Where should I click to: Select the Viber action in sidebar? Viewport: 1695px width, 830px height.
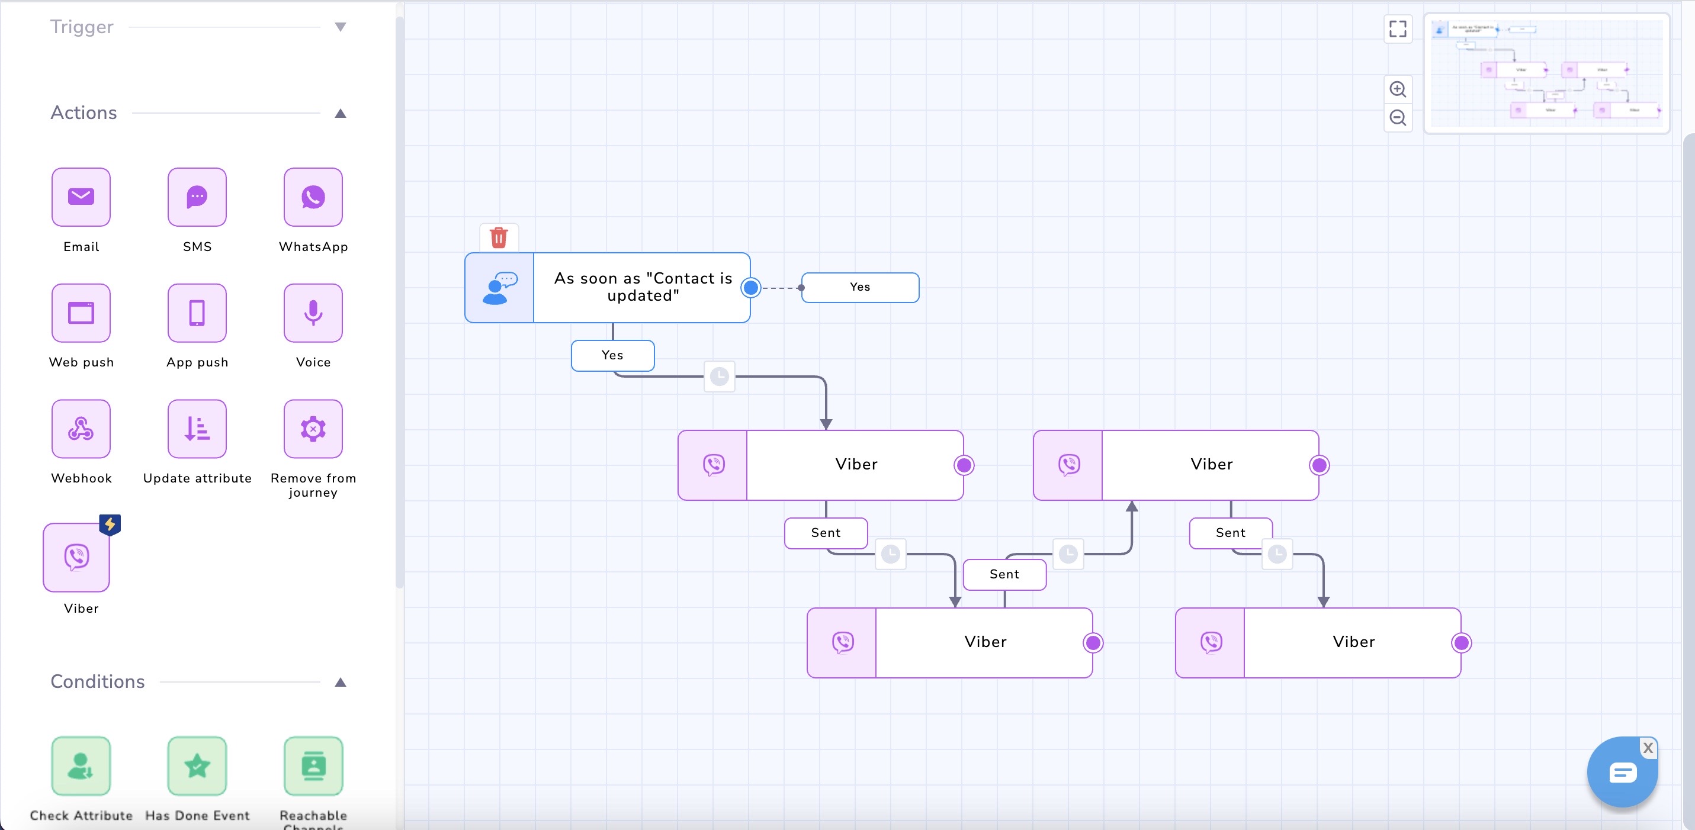point(76,557)
